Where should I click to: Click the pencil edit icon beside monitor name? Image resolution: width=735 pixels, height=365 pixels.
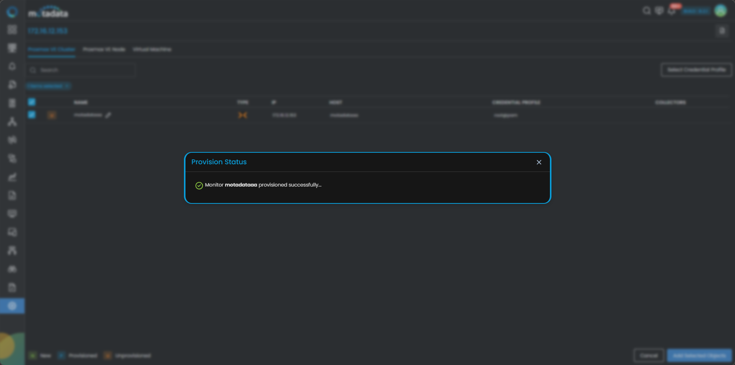click(108, 115)
